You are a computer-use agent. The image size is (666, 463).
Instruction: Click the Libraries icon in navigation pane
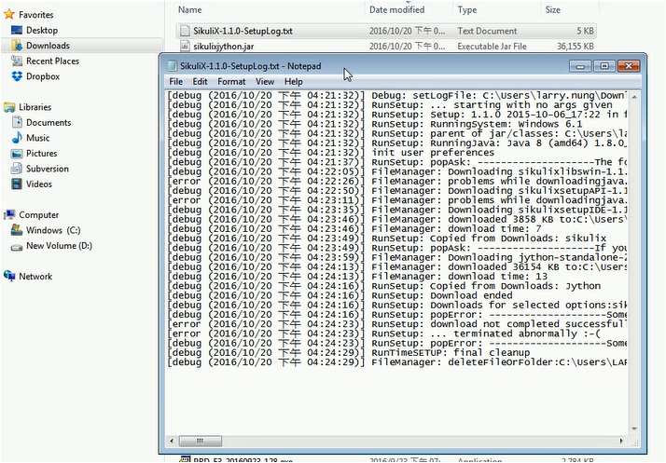coord(9,107)
